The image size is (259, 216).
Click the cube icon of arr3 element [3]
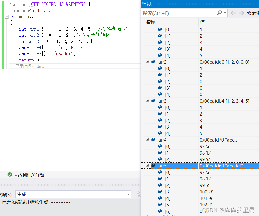pos(160,127)
